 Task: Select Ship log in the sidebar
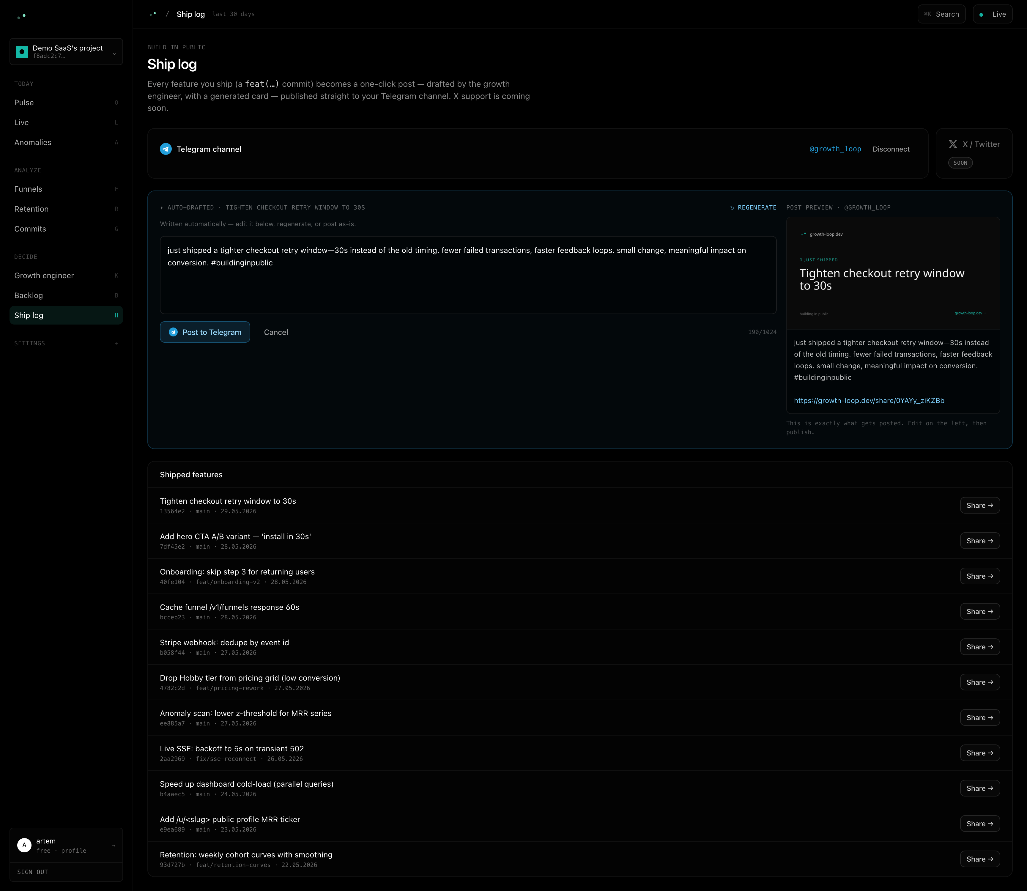(66, 315)
